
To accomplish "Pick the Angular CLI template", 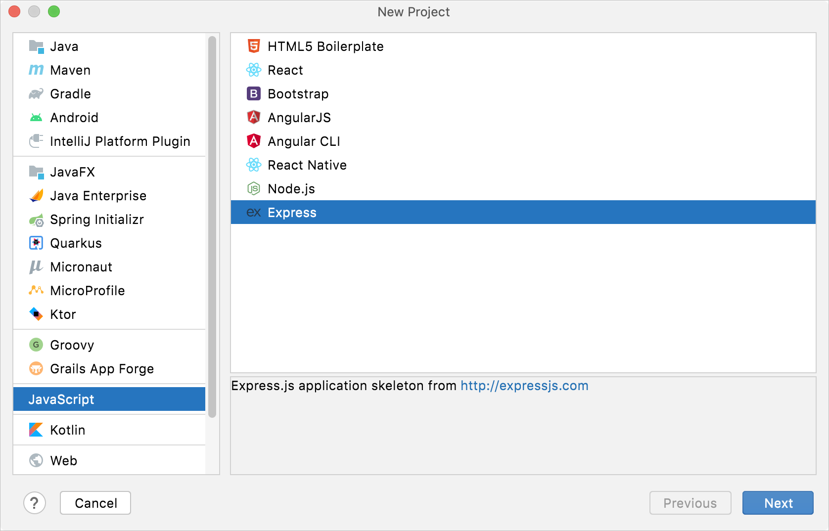I will pos(523,141).
